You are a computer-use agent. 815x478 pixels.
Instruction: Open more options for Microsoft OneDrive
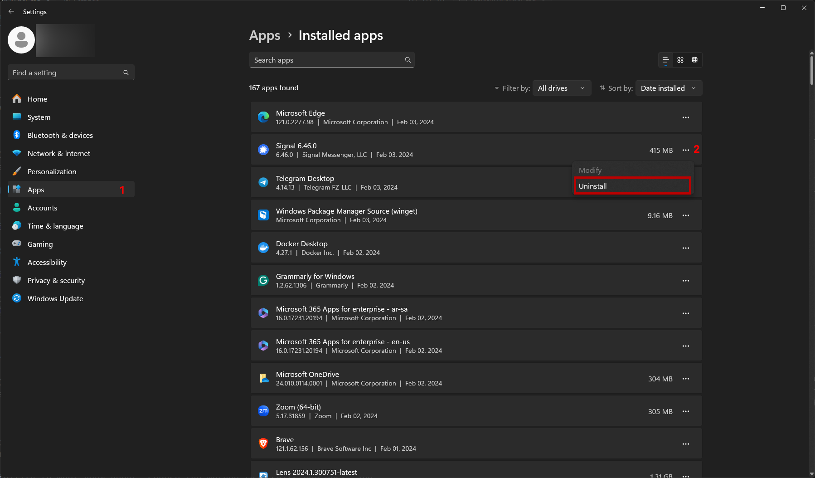[685, 379]
